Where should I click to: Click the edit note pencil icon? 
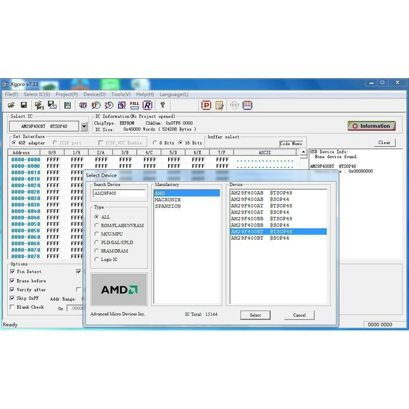click(219, 105)
